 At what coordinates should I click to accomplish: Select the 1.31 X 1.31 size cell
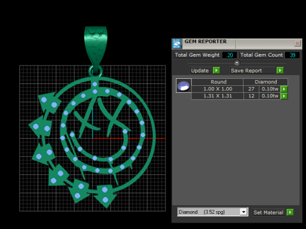(217, 96)
